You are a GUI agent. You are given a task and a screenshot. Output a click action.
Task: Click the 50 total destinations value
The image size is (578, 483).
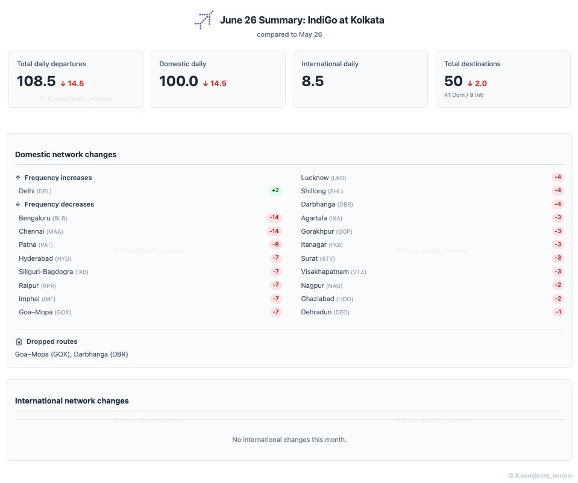pos(453,81)
